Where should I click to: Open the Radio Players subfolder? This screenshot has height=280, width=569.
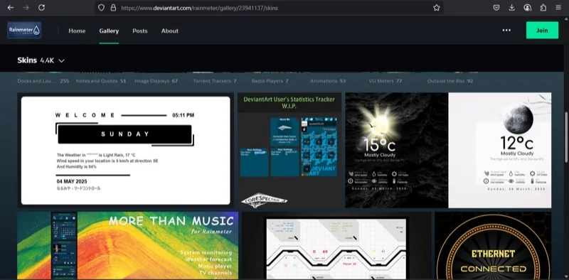point(270,81)
